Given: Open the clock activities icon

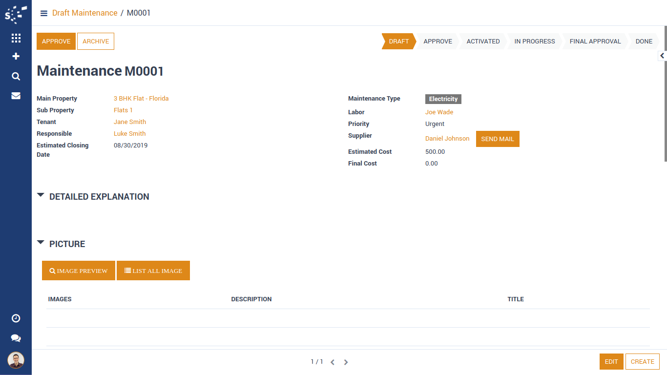Looking at the screenshot, I should tap(16, 318).
